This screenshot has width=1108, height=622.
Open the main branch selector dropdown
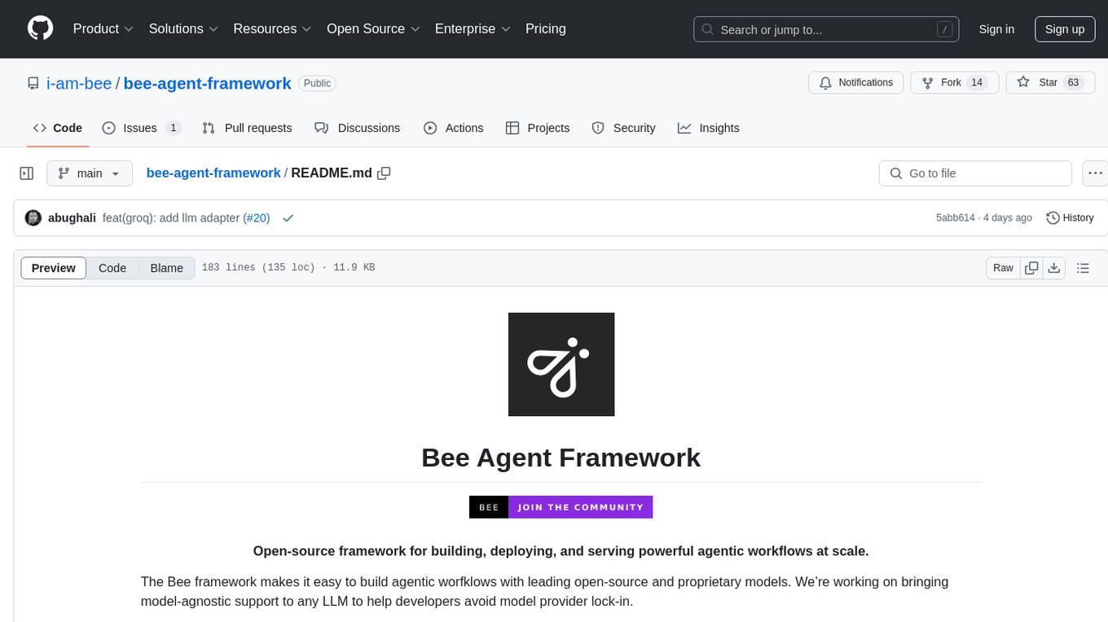[x=89, y=173]
